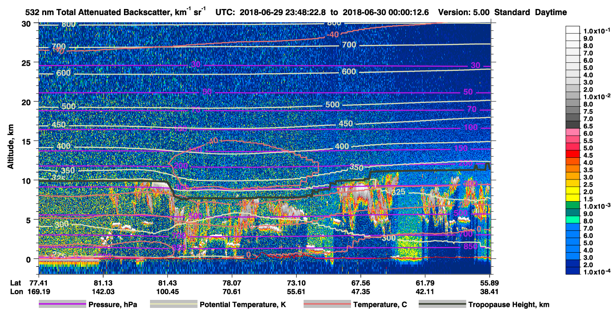Image resolution: width=615 pixels, height=315 pixels.
Task: Click the 'Lon' row label
Action: tap(16, 291)
